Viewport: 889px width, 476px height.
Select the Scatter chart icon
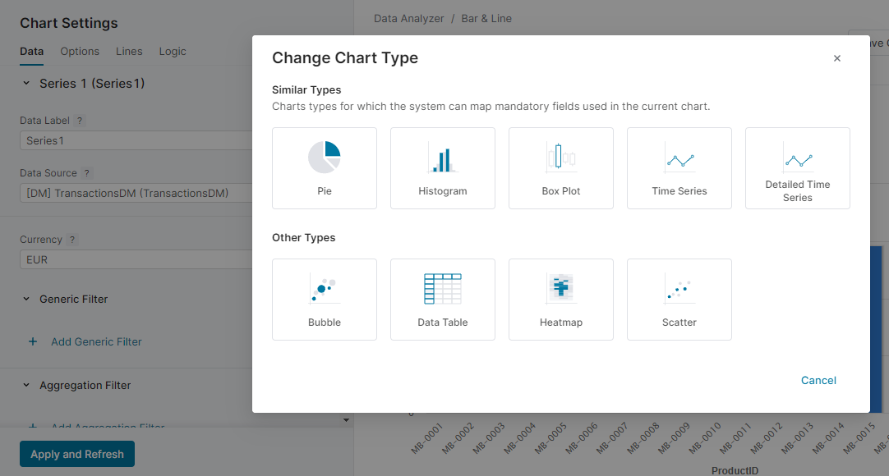(679, 299)
